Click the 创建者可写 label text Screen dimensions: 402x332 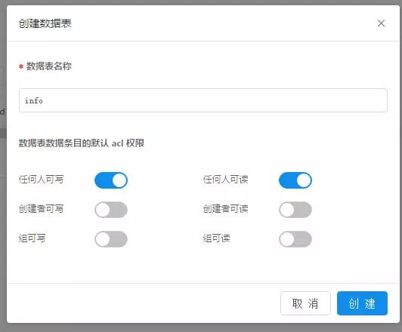41,209
